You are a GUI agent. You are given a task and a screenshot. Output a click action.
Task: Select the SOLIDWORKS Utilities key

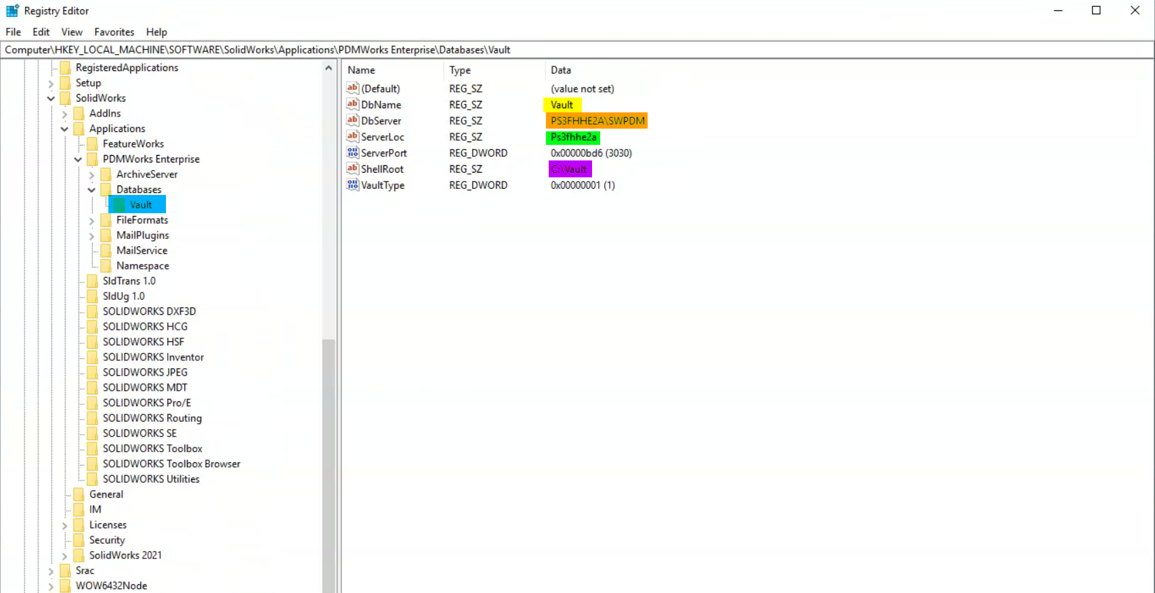pos(151,479)
